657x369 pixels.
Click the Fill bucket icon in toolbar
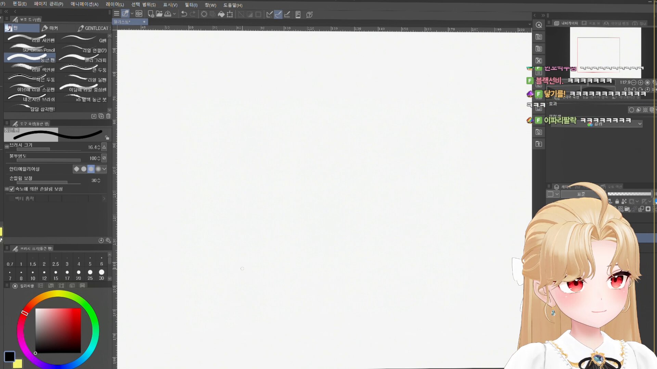221,14
